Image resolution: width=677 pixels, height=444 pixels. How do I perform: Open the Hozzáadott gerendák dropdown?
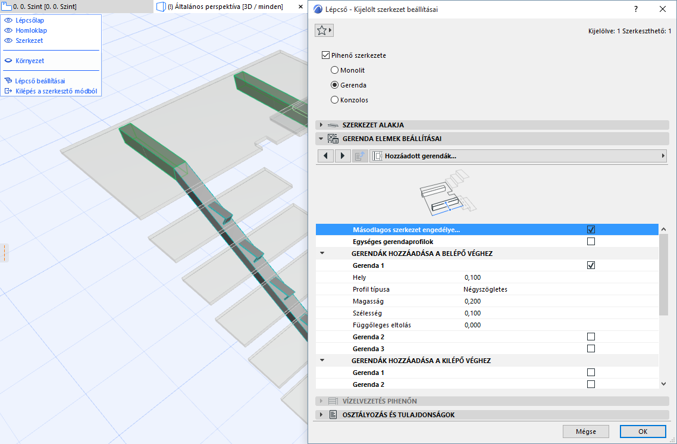[x=518, y=156]
